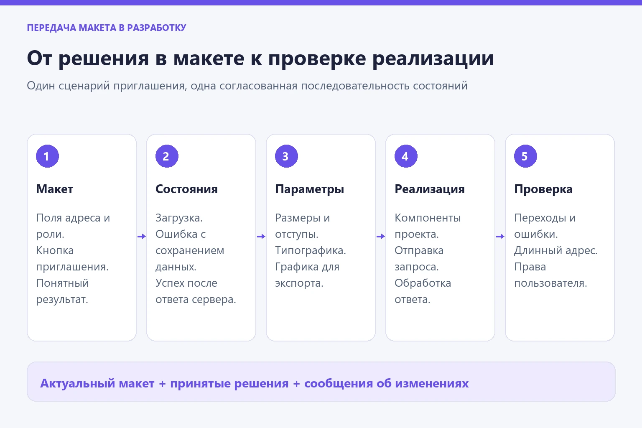
Task: Click the text «Отправка запроса.»
Action: point(419,259)
